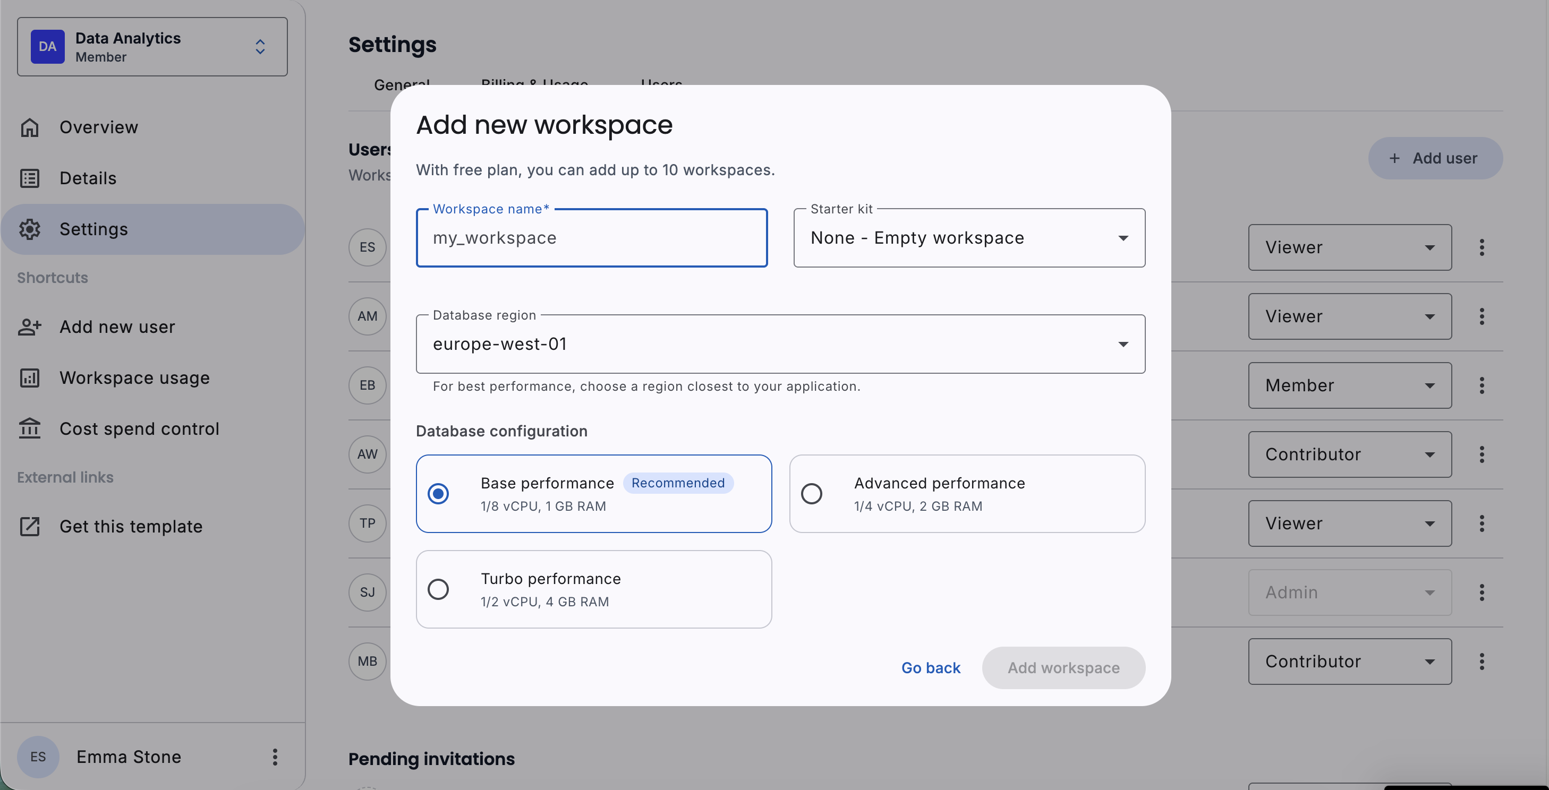
Task: Open the Starter kit dropdown
Action: tap(969, 238)
